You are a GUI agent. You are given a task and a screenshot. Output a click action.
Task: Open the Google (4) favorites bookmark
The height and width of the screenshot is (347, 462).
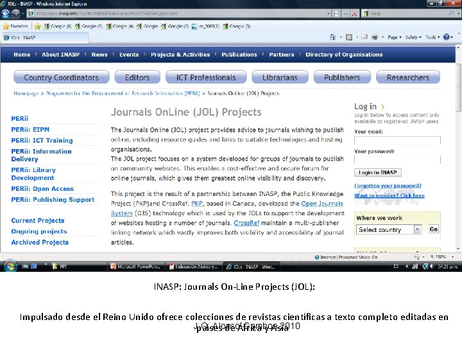tap(119, 26)
